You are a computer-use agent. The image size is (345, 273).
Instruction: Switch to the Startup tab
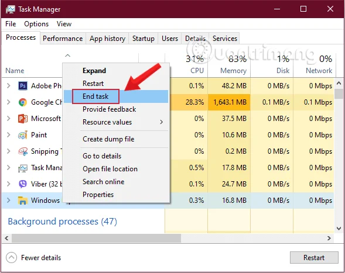click(x=144, y=39)
